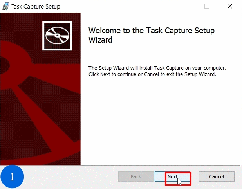The width and height of the screenshot is (242, 189).
Task: Click the disabled maximize window button
Action: [207, 6]
